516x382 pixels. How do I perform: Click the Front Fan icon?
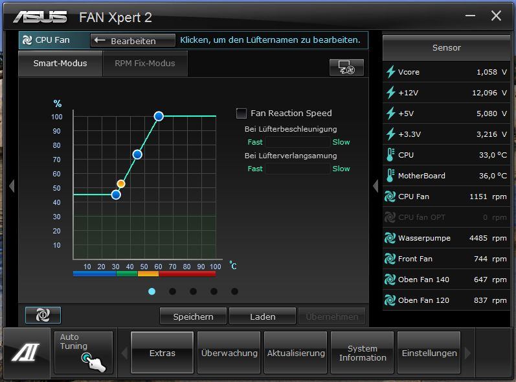point(390,259)
